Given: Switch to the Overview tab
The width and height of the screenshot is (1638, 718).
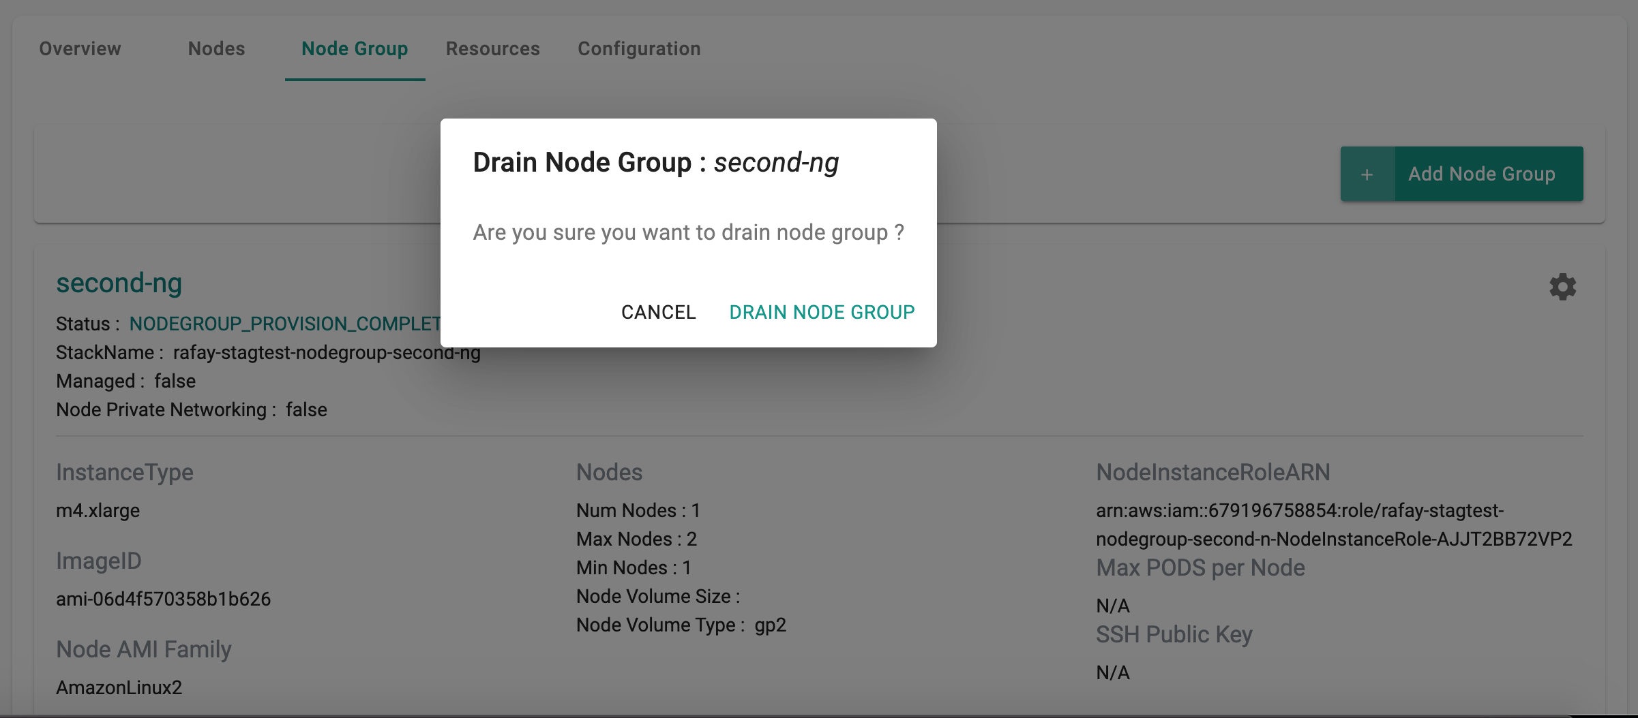Looking at the screenshot, I should point(80,48).
